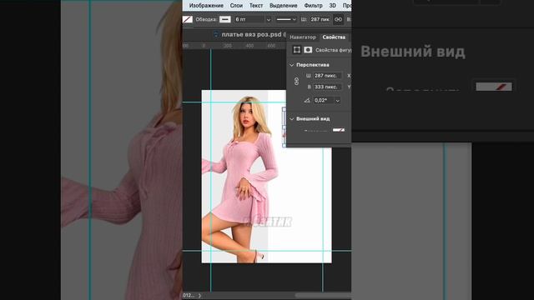Open the Выделение menu
Screen dimensions: 534x300
click(x=284, y=6)
